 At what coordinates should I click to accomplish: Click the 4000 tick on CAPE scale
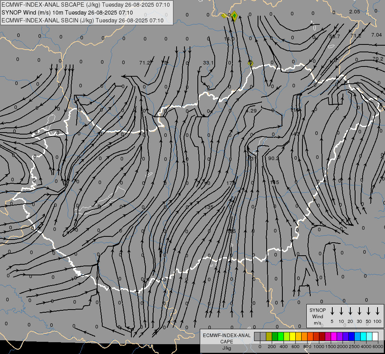(x=366, y=347)
